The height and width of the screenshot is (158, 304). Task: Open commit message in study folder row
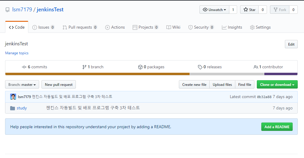(x=93, y=108)
